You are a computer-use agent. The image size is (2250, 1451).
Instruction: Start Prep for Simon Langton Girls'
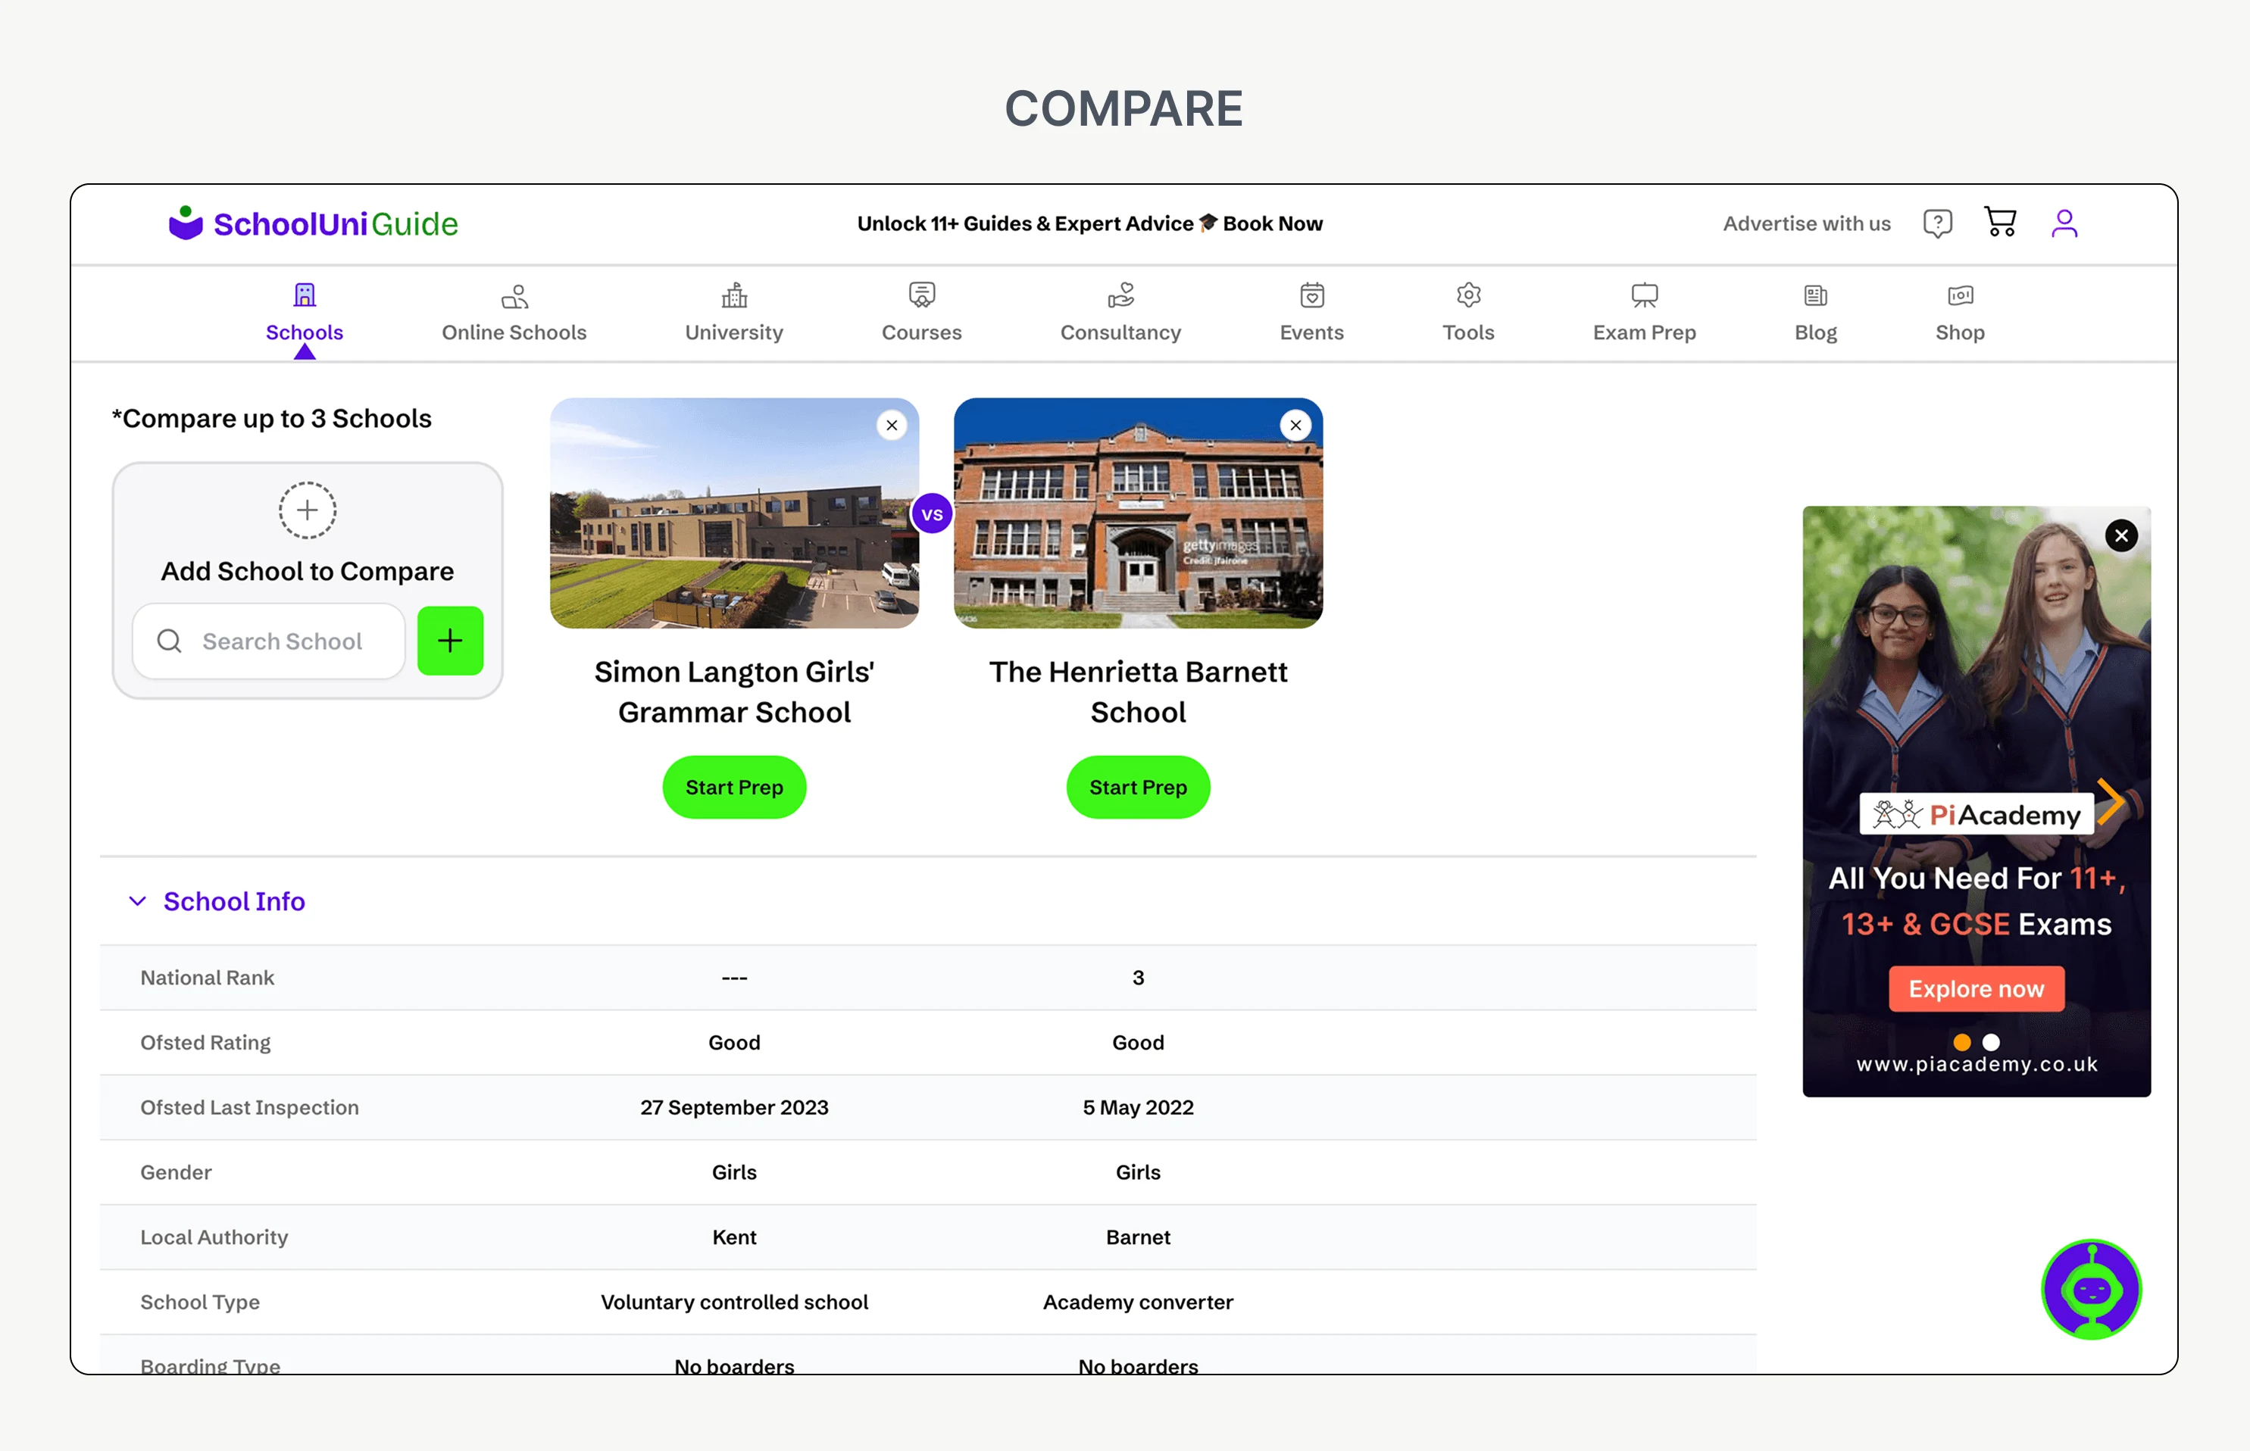click(734, 787)
